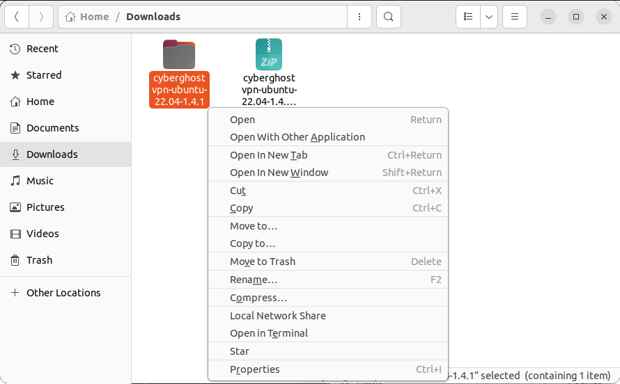
Task: Open Documents in the sidebar
Action: tap(65, 128)
